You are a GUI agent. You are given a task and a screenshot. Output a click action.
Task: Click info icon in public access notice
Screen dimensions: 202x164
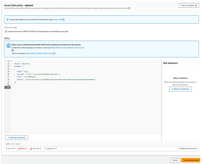(x=8, y=45)
